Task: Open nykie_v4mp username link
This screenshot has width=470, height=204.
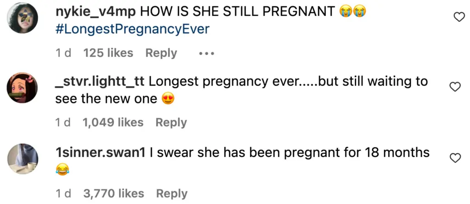Action: point(95,11)
